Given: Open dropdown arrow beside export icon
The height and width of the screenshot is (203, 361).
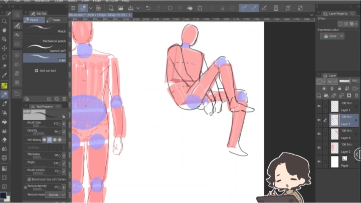Looking at the screenshot, I should click(x=138, y=8).
